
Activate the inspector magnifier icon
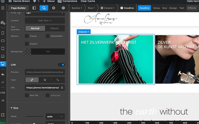tap(44, 8)
